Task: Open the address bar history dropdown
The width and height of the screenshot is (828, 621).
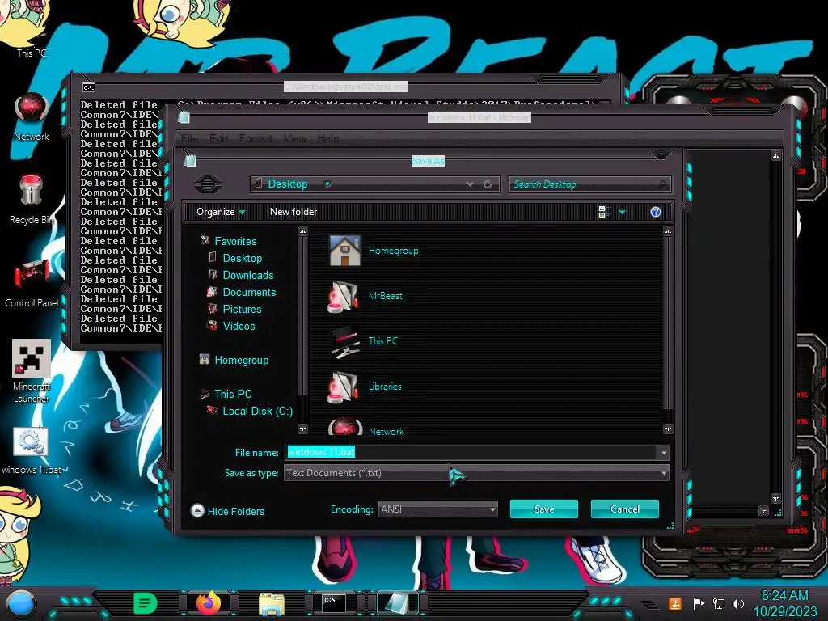Action: (470, 184)
